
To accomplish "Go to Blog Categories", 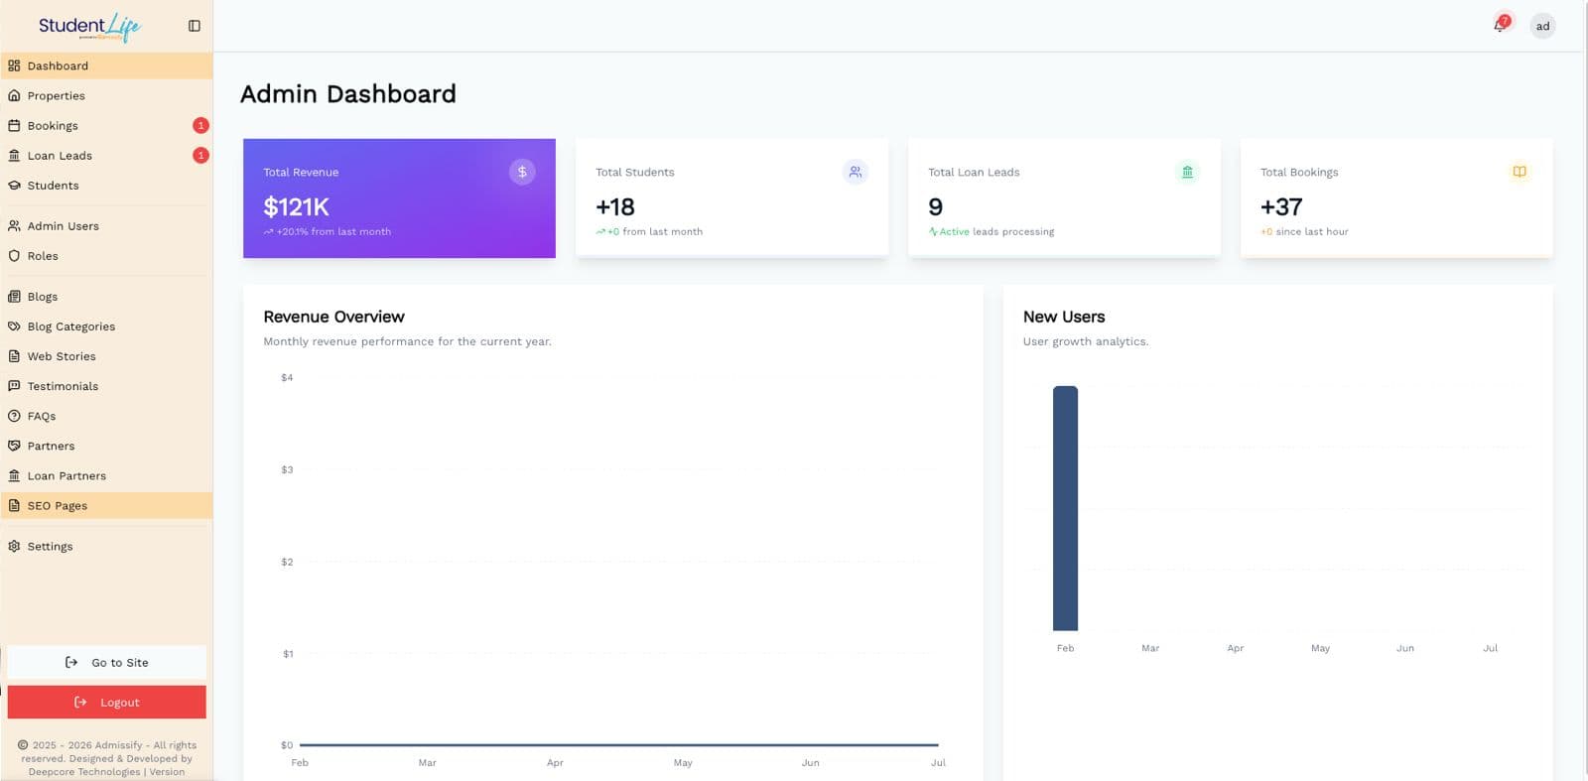I will coord(106,325).
